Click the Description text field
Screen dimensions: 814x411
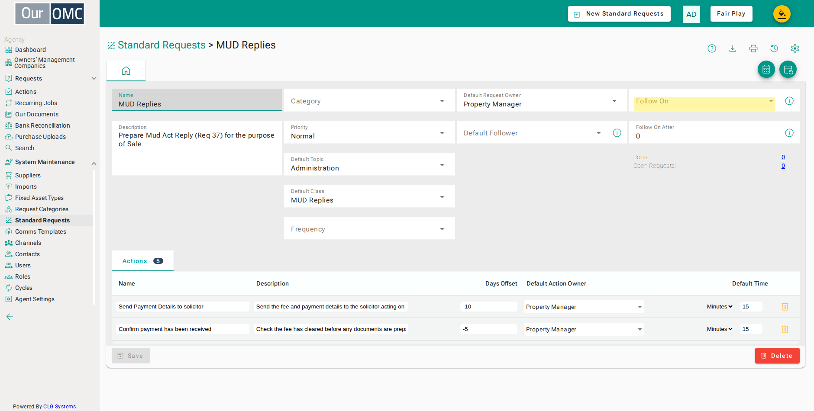pos(197,148)
